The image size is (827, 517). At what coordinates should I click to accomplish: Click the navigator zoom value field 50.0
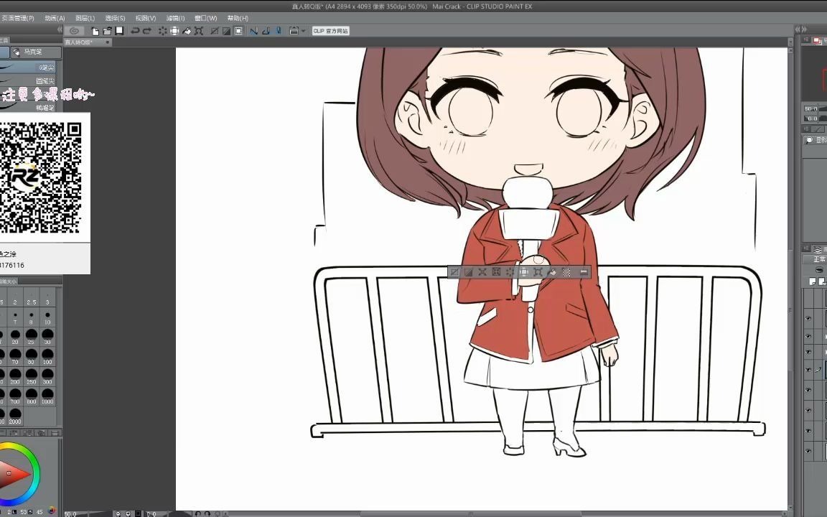pos(811,108)
